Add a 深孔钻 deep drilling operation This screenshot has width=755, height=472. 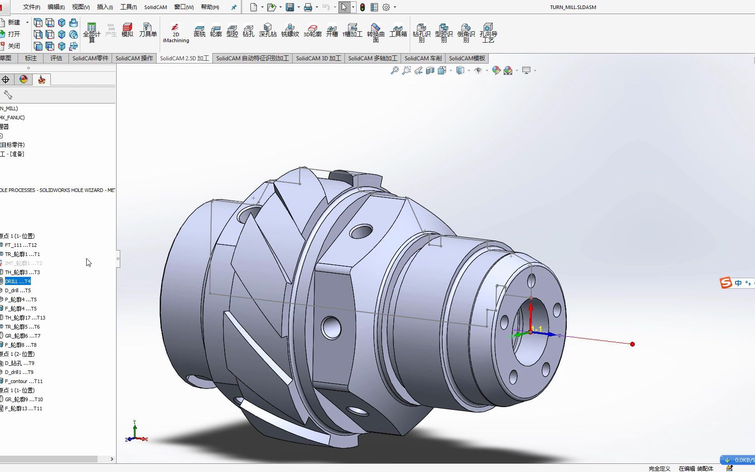[268, 30]
